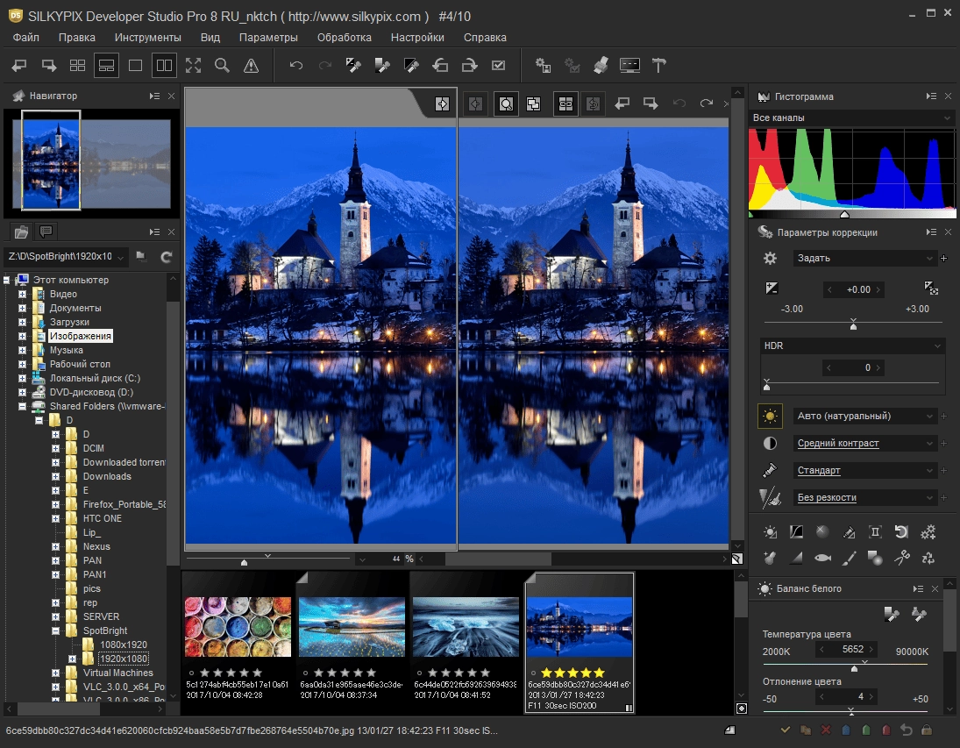This screenshot has width=960, height=748.
Task: Open the Файл menu
Action: tap(25, 38)
